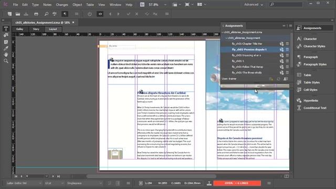Select the Zoom tool in the left toolbox
Viewport: 336px width, 189px height.
6,61
